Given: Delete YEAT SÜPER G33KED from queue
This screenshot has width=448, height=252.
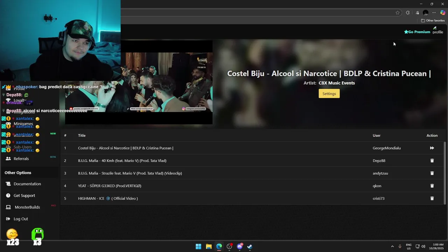Looking at the screenshot, I should click(432, 186).
